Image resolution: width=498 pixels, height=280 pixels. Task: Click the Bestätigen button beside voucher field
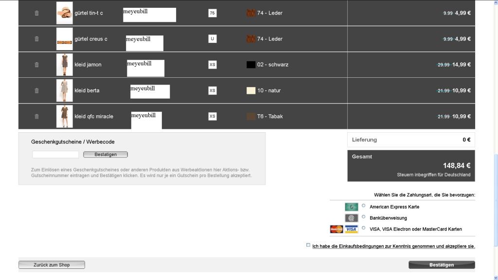pos(106,155)
